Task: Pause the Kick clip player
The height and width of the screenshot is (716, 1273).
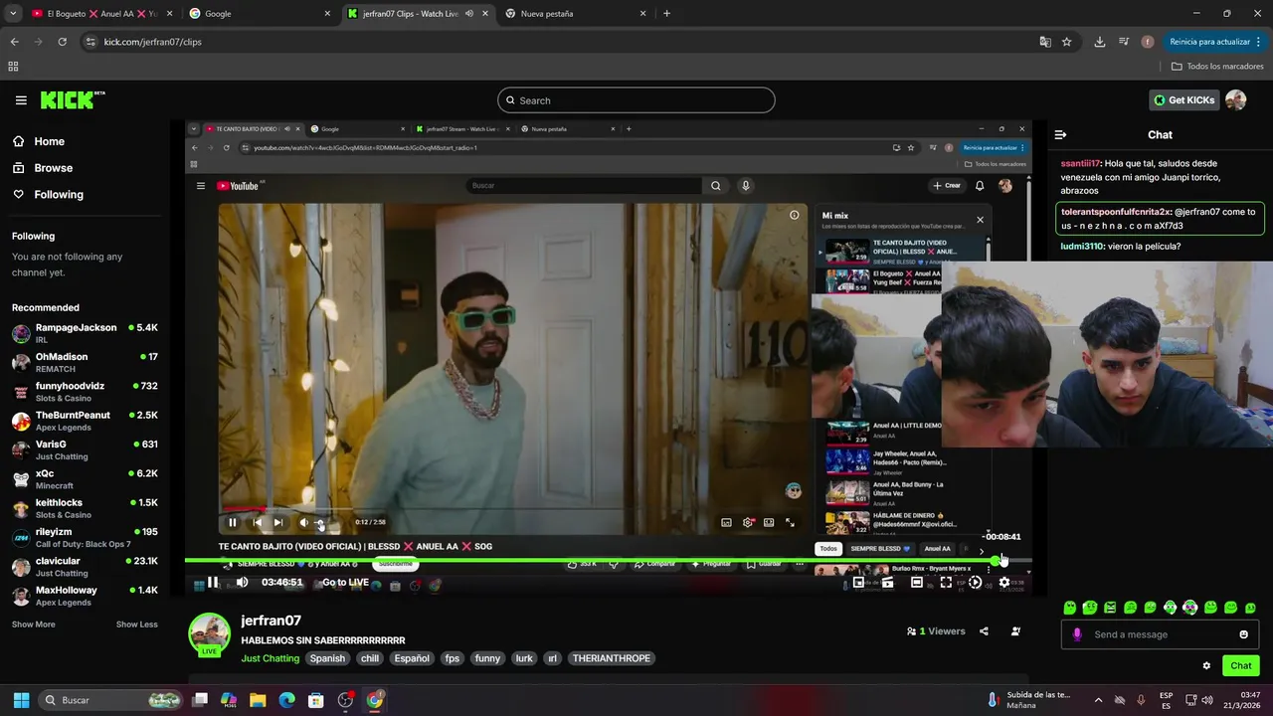Action: [x=213, y=583]
